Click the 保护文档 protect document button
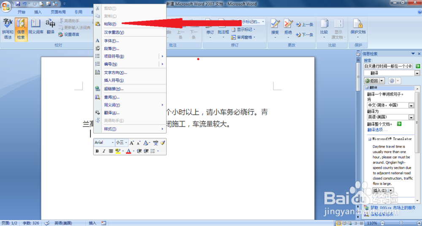 [x=358, y=29]
